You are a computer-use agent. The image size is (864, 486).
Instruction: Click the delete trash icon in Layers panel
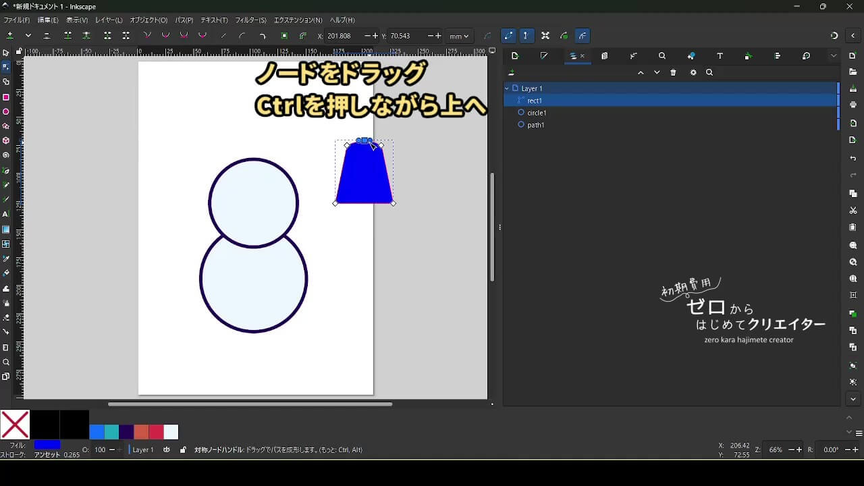[673, 73]
